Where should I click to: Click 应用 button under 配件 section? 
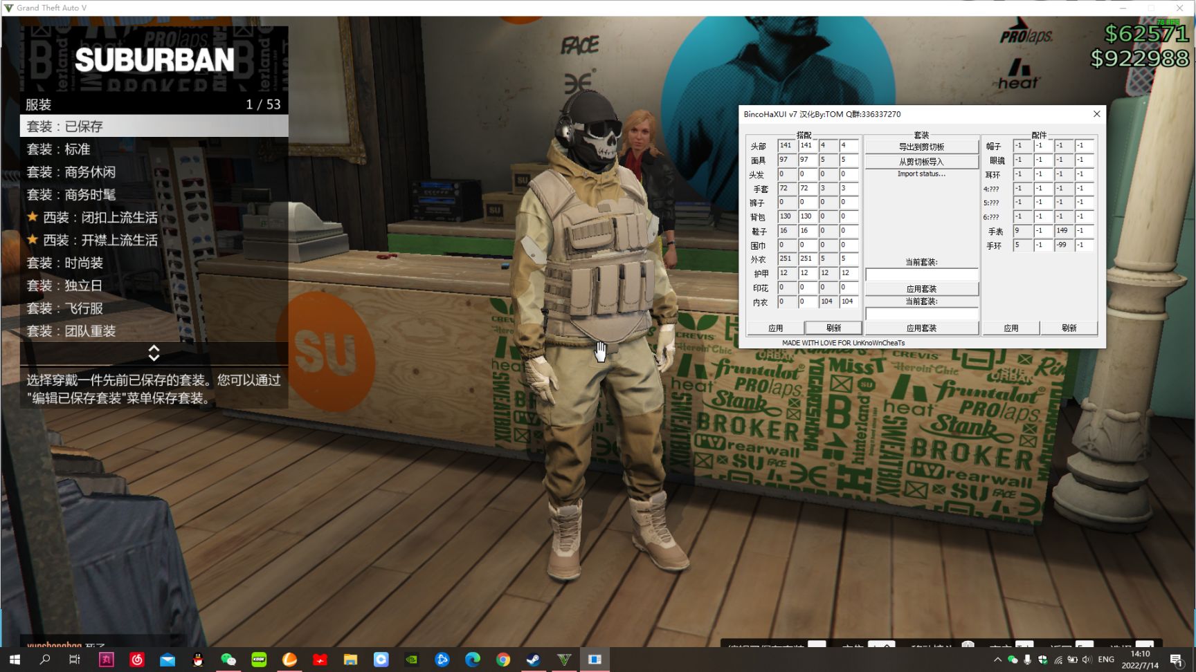click(1011, 328)
